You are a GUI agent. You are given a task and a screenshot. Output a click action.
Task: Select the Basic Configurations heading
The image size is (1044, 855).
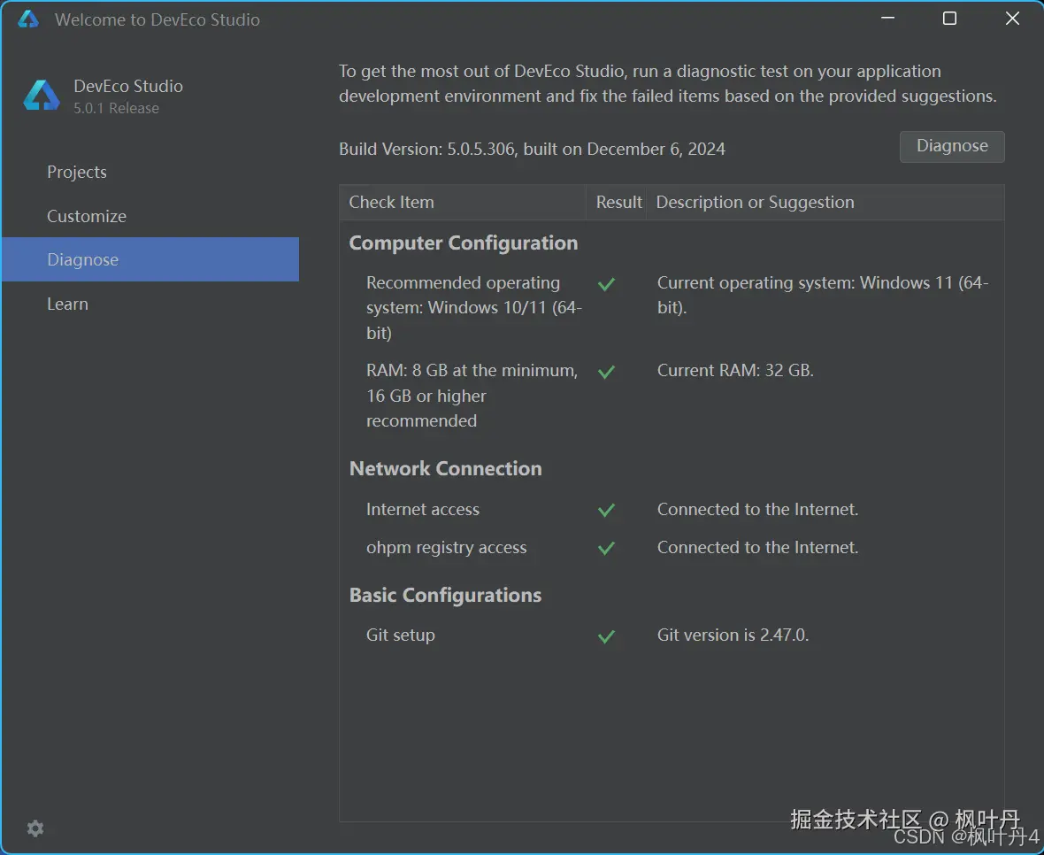pyautogui.click(x=445, y=596)
